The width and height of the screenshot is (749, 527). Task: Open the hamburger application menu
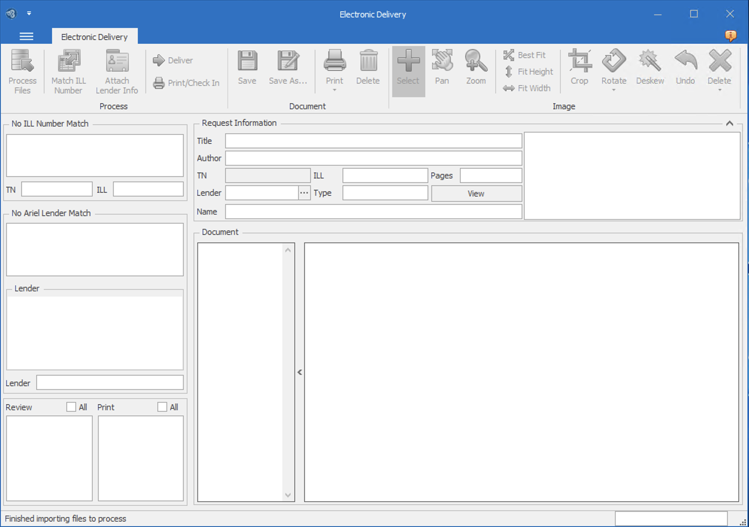(x=26, y=36)
